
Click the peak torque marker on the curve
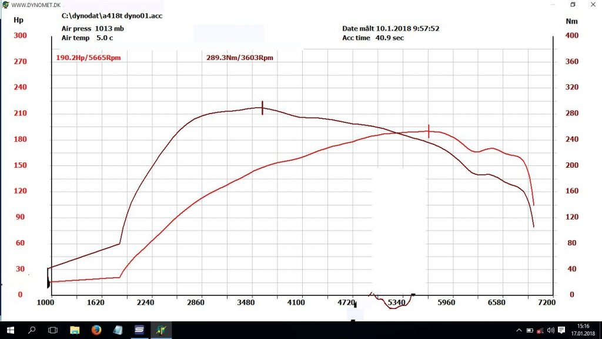point(263,108)
